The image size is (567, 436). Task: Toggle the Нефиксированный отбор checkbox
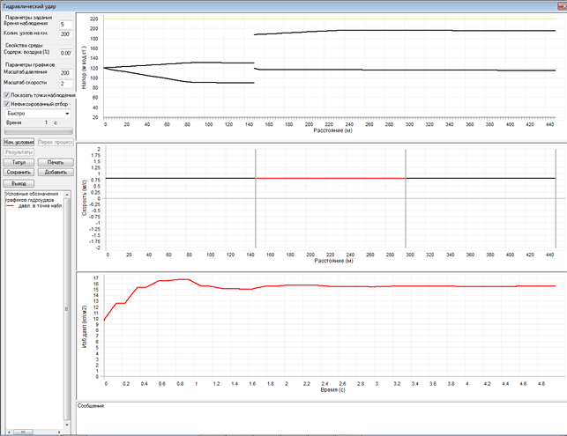point(7,104)
